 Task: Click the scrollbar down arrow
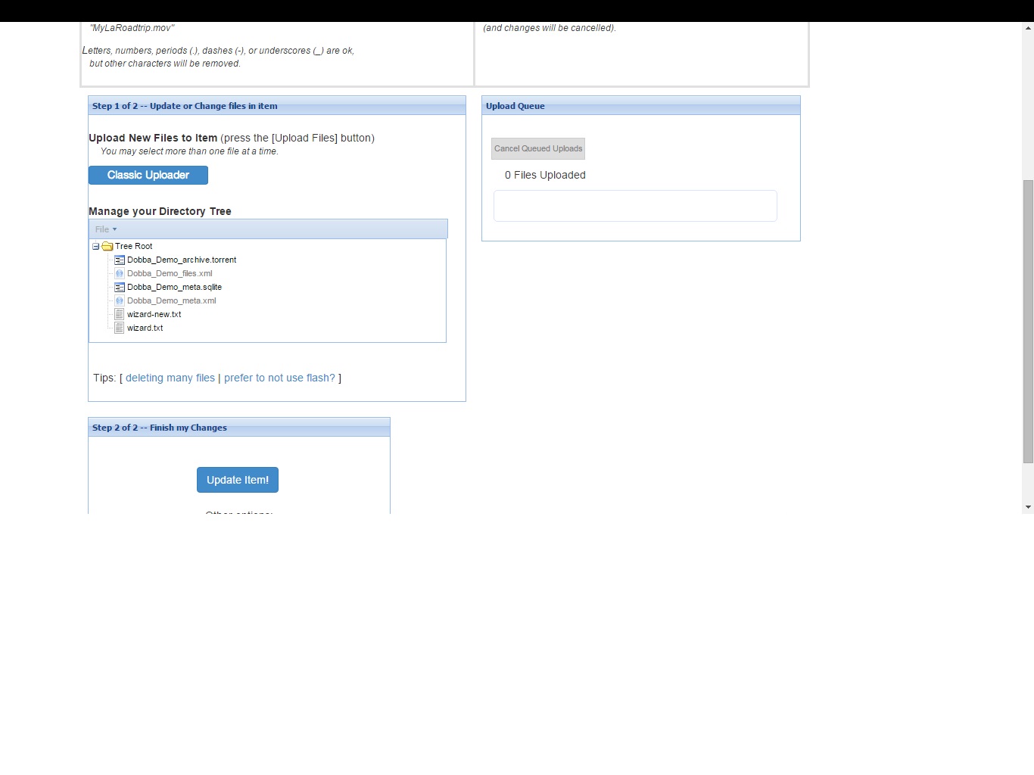tap(1028, 507)
